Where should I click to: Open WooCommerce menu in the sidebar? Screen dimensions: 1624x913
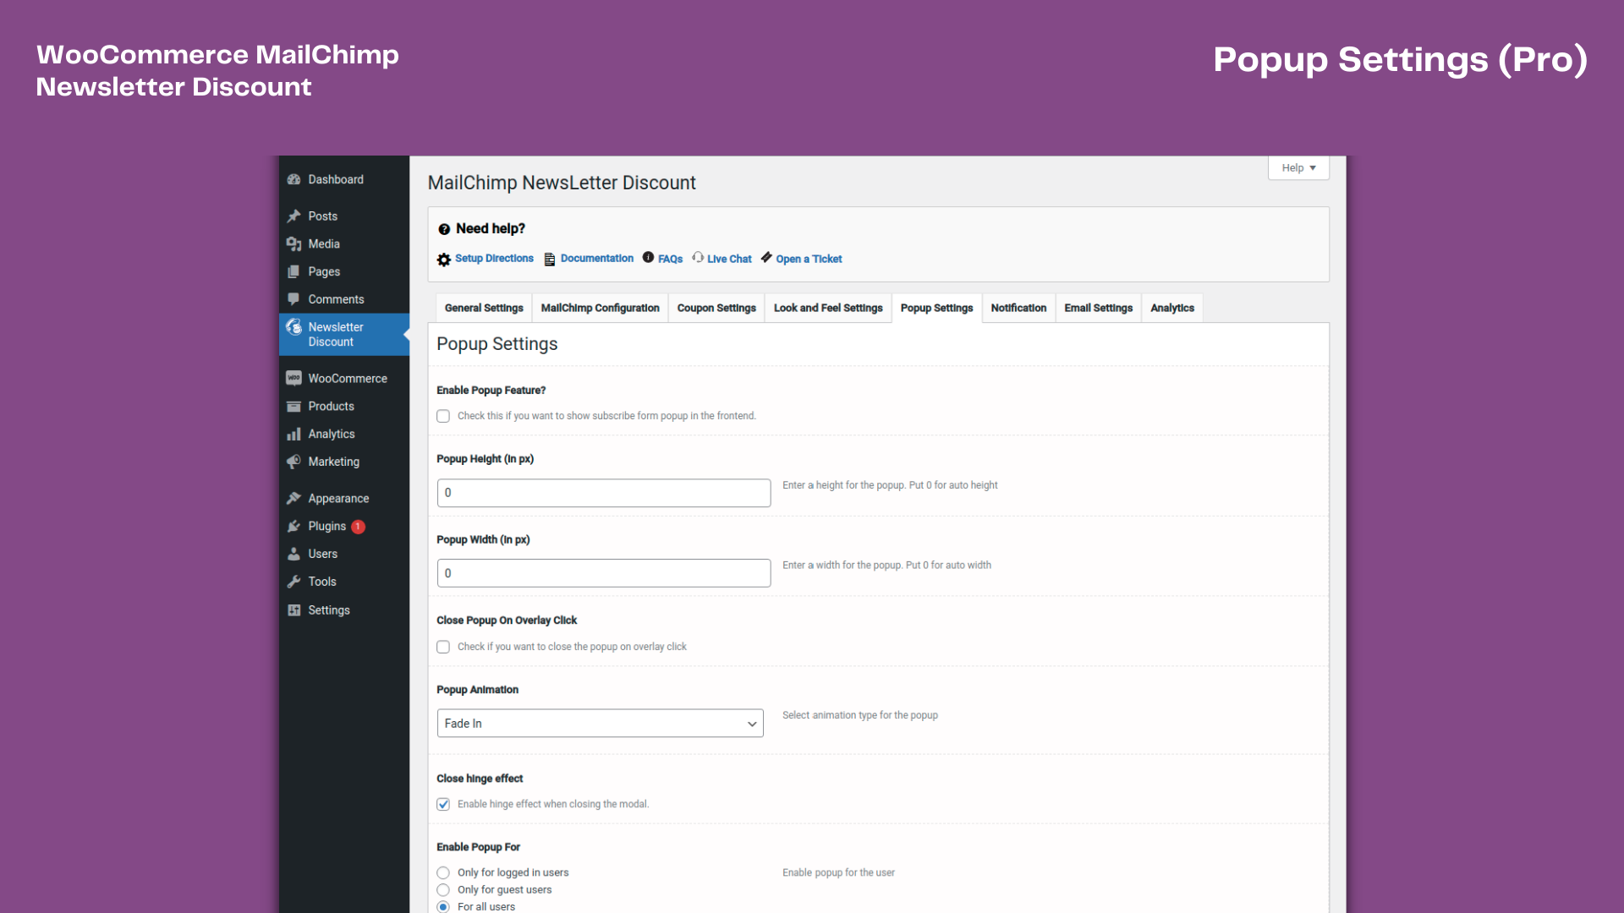344,378
